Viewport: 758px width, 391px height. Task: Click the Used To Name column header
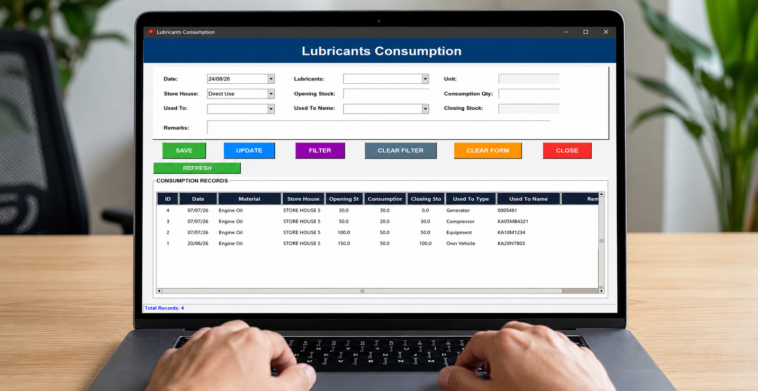[529, 199]
